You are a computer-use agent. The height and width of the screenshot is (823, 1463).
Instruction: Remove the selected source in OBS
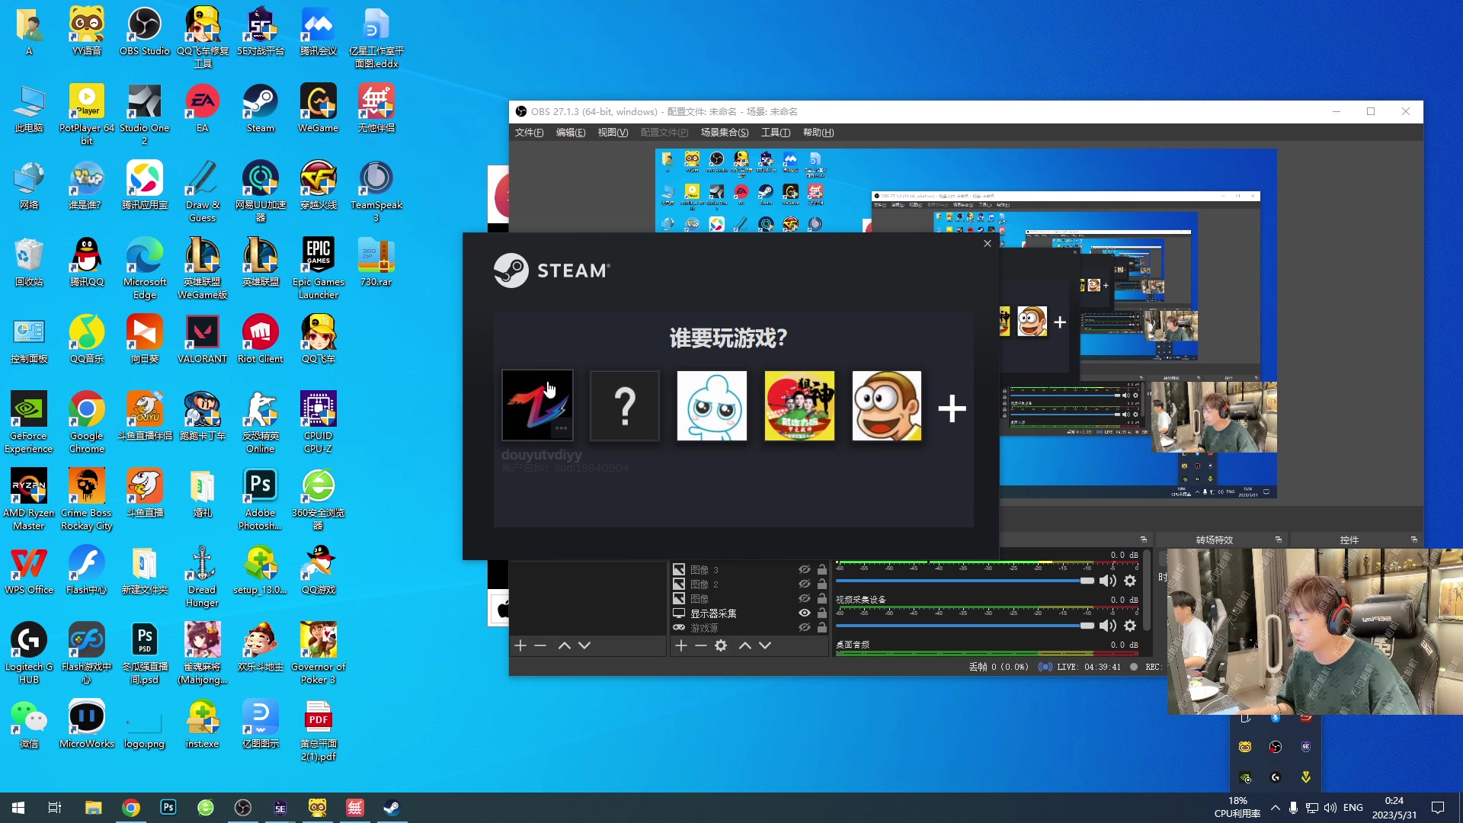point(701,645)
